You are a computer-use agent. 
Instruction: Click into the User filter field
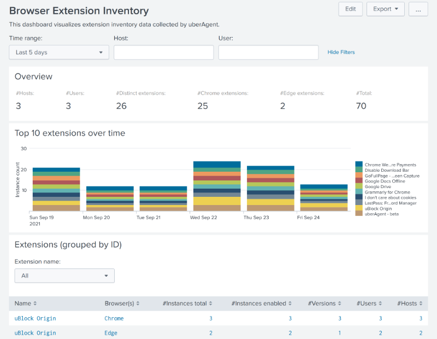click(x=268, y=52)
